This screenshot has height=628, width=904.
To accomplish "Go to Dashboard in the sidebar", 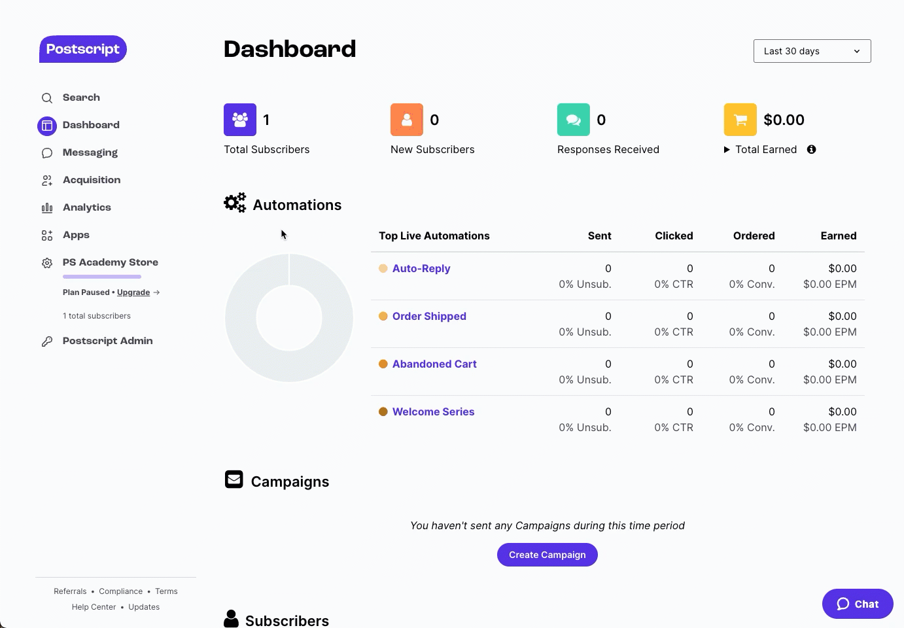I will (x=91, y=125).
